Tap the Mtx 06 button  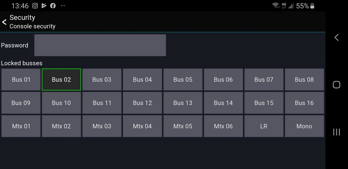pos(223,126)
